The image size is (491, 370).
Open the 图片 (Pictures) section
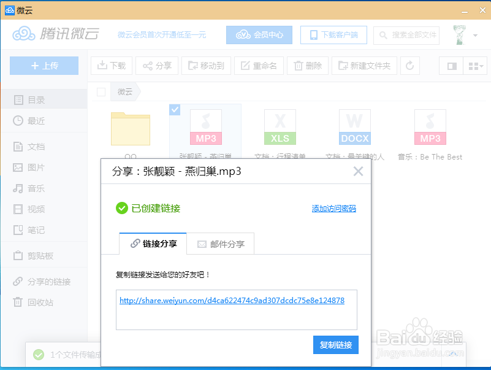click(x=29, y=168)
